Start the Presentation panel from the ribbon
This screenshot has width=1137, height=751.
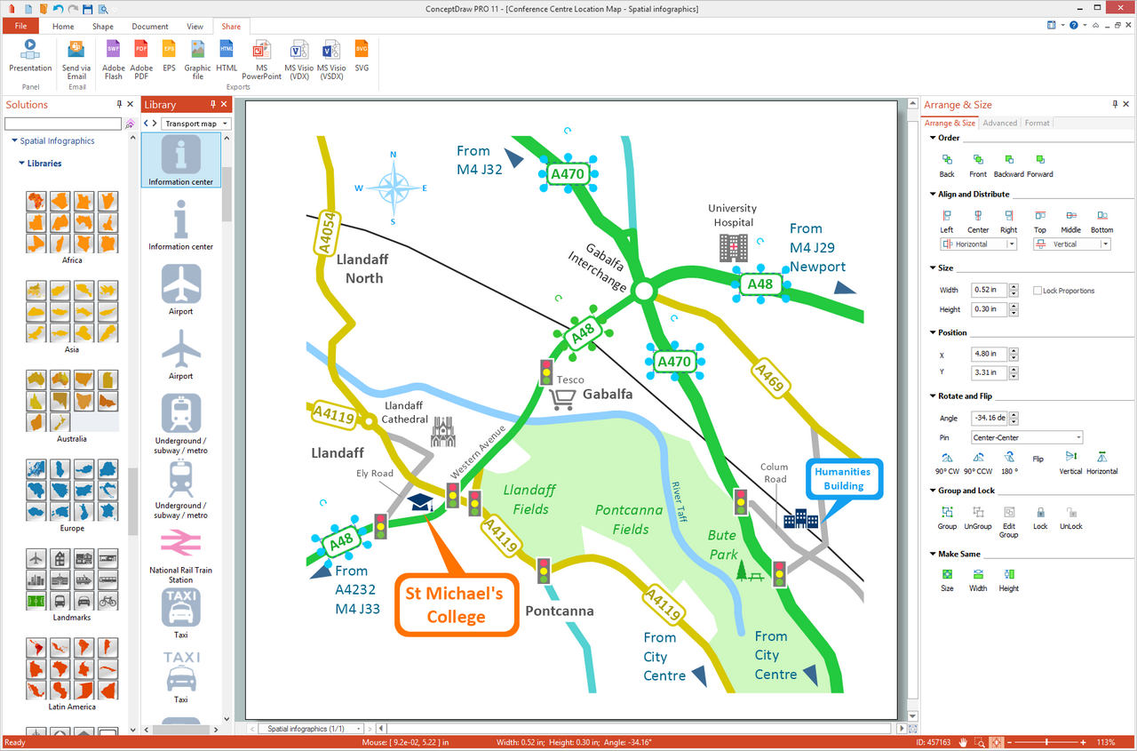[x=30, y=55]
